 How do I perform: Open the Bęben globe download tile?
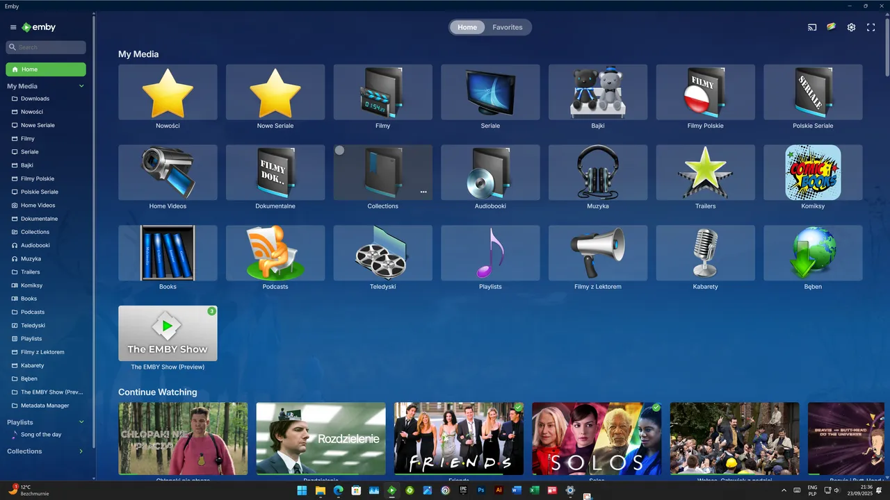(813, 253)
